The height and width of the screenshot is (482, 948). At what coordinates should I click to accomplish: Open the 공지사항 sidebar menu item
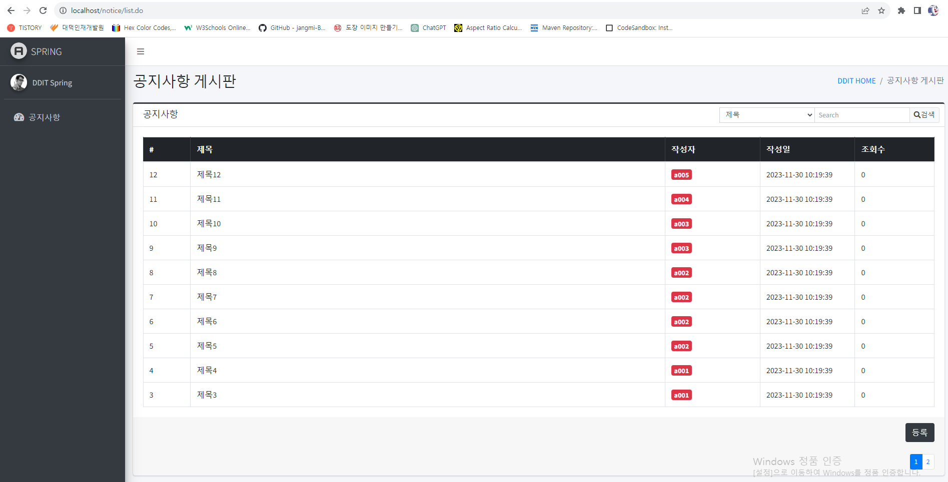pos(63,117)
